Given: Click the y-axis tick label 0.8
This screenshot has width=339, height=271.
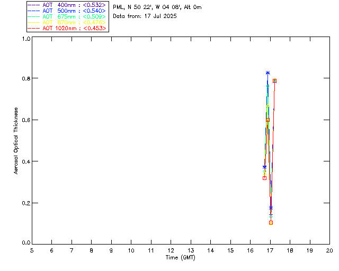Looking at the screenshot, I should click(x=26, y=78).
